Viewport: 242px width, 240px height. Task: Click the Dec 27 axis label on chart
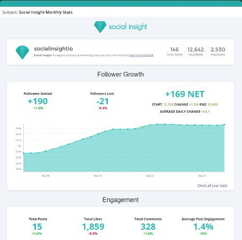point(202,176)
